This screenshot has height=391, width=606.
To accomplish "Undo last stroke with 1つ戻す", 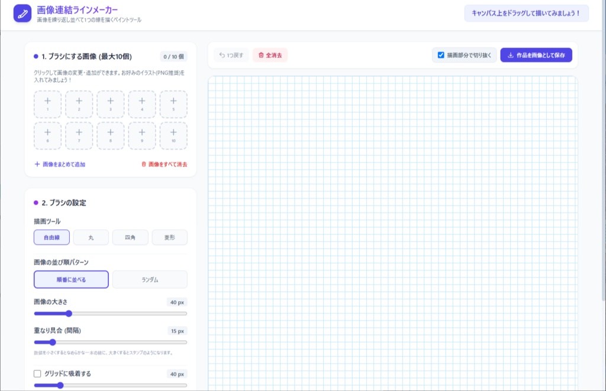I will 231,55.
